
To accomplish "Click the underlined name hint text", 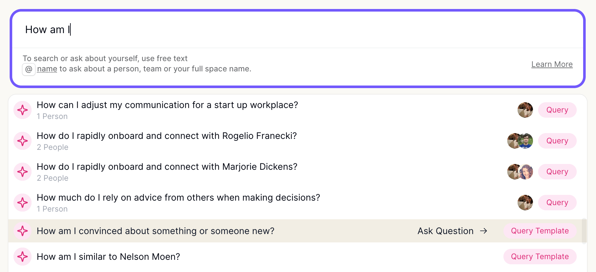I will click(47, 69).
